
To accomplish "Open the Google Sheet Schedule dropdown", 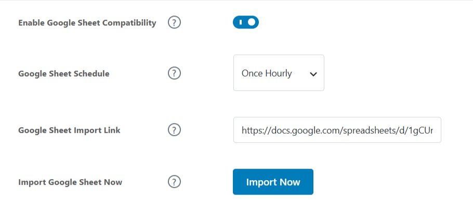I will pyautogui.click(x=279, y=73).
